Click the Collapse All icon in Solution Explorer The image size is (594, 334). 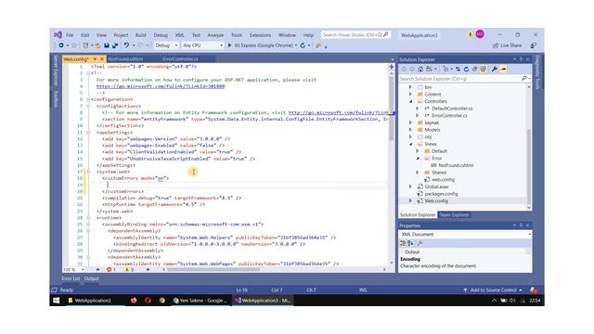tap(474, 69)
